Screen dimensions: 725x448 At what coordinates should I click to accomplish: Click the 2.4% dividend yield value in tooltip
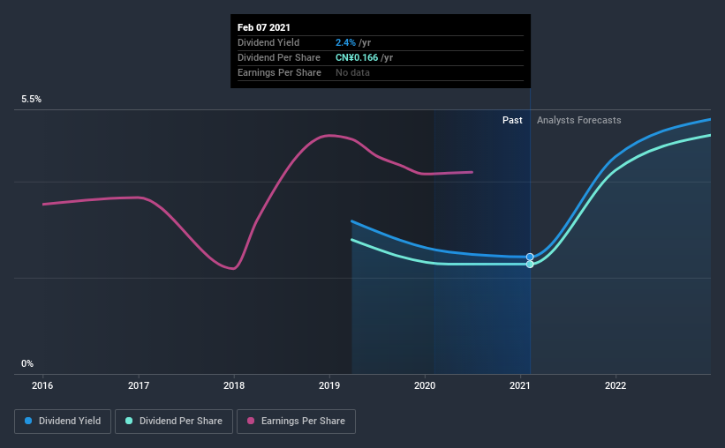(345, 42)
